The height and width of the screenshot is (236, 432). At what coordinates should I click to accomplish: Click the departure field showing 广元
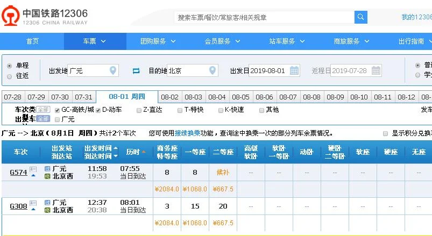click(93, 71)
